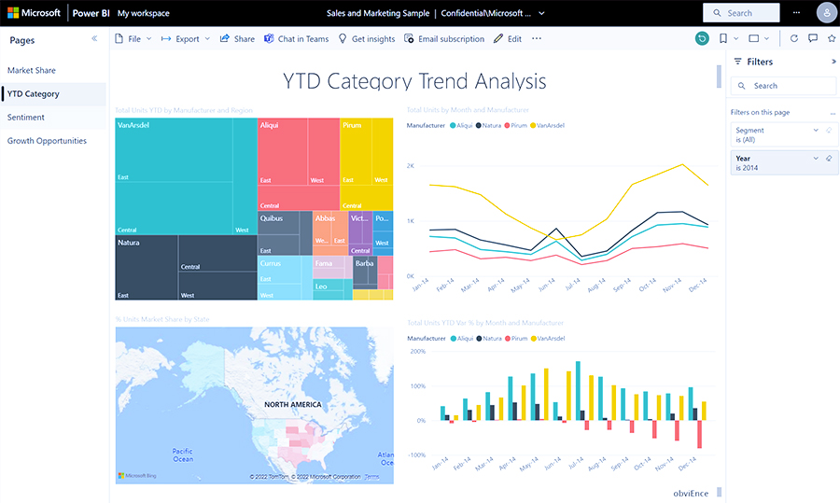
Task: Click the Refresh visuals icon
Action: 794,38
